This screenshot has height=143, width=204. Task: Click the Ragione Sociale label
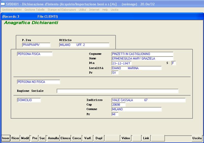tap(30, 91)
